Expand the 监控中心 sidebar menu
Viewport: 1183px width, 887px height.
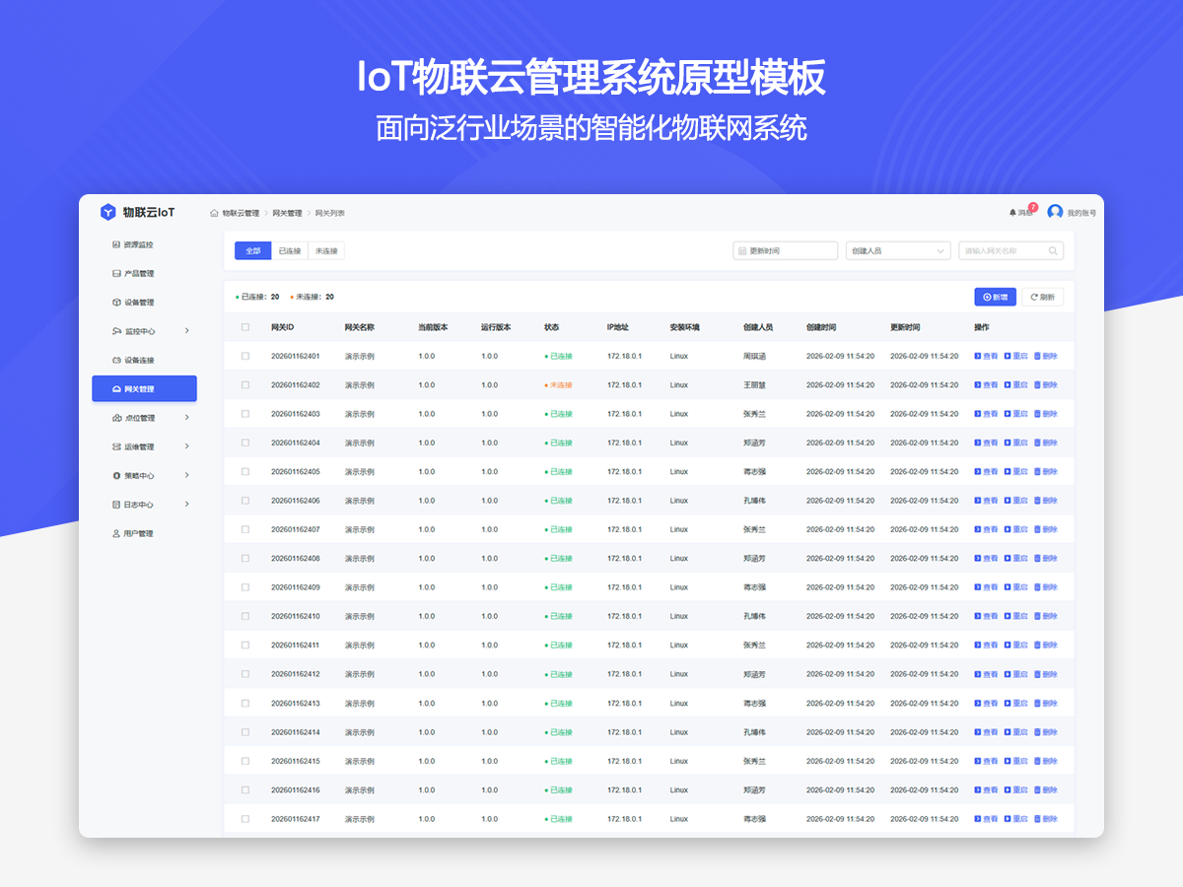tap(186, 331)
